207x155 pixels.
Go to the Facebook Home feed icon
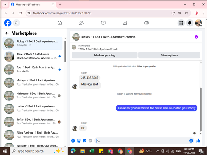60,23
